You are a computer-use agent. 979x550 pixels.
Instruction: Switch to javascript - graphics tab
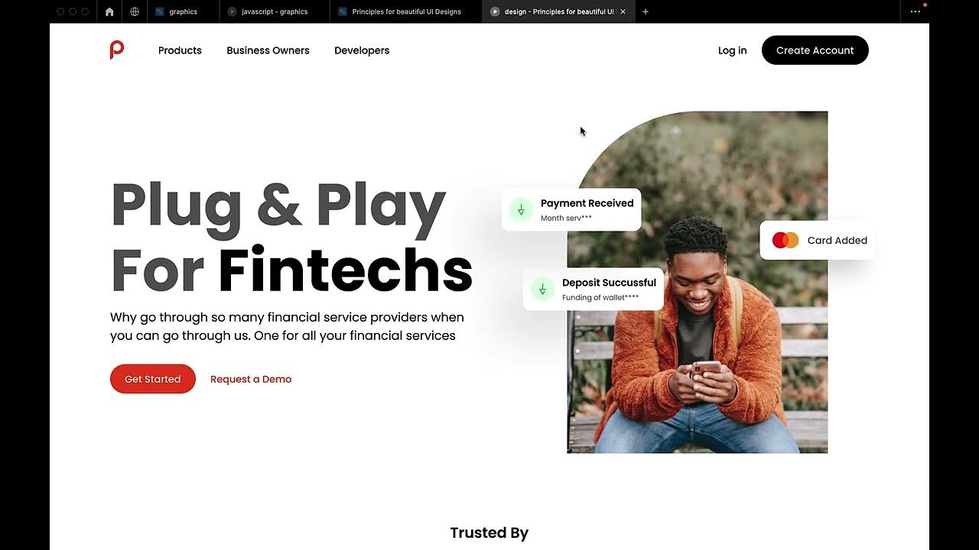(x=275, y=11)
